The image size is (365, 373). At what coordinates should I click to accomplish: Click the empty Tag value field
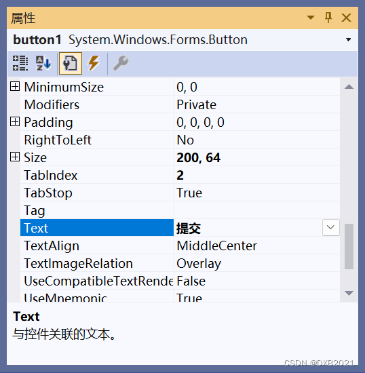tap(256, 210)
